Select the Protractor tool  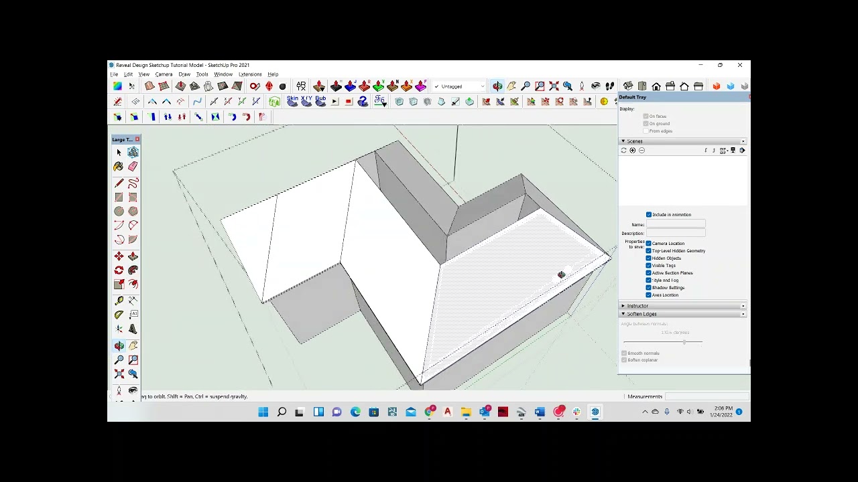(119, 315)
